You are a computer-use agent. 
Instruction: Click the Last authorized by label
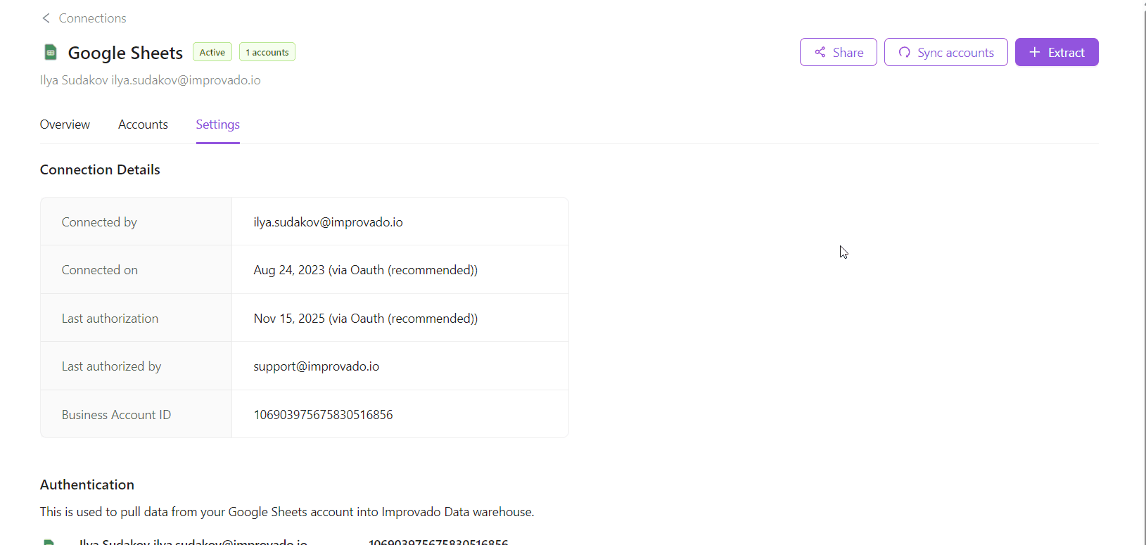(x=111, y=366)
